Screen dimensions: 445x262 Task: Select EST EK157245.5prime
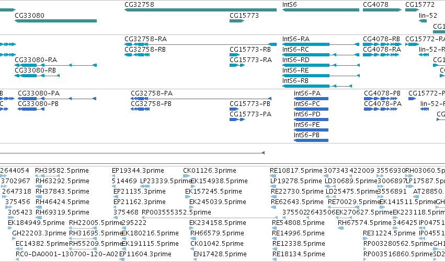coord(214,192)
